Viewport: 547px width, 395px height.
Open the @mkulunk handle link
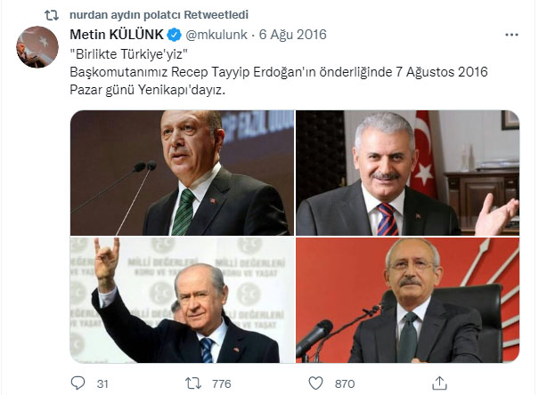click(x=216, y=35)
